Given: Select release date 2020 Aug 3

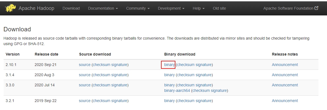Looking at the screenshot, I should pyautogui.click(x=44, y=75).
